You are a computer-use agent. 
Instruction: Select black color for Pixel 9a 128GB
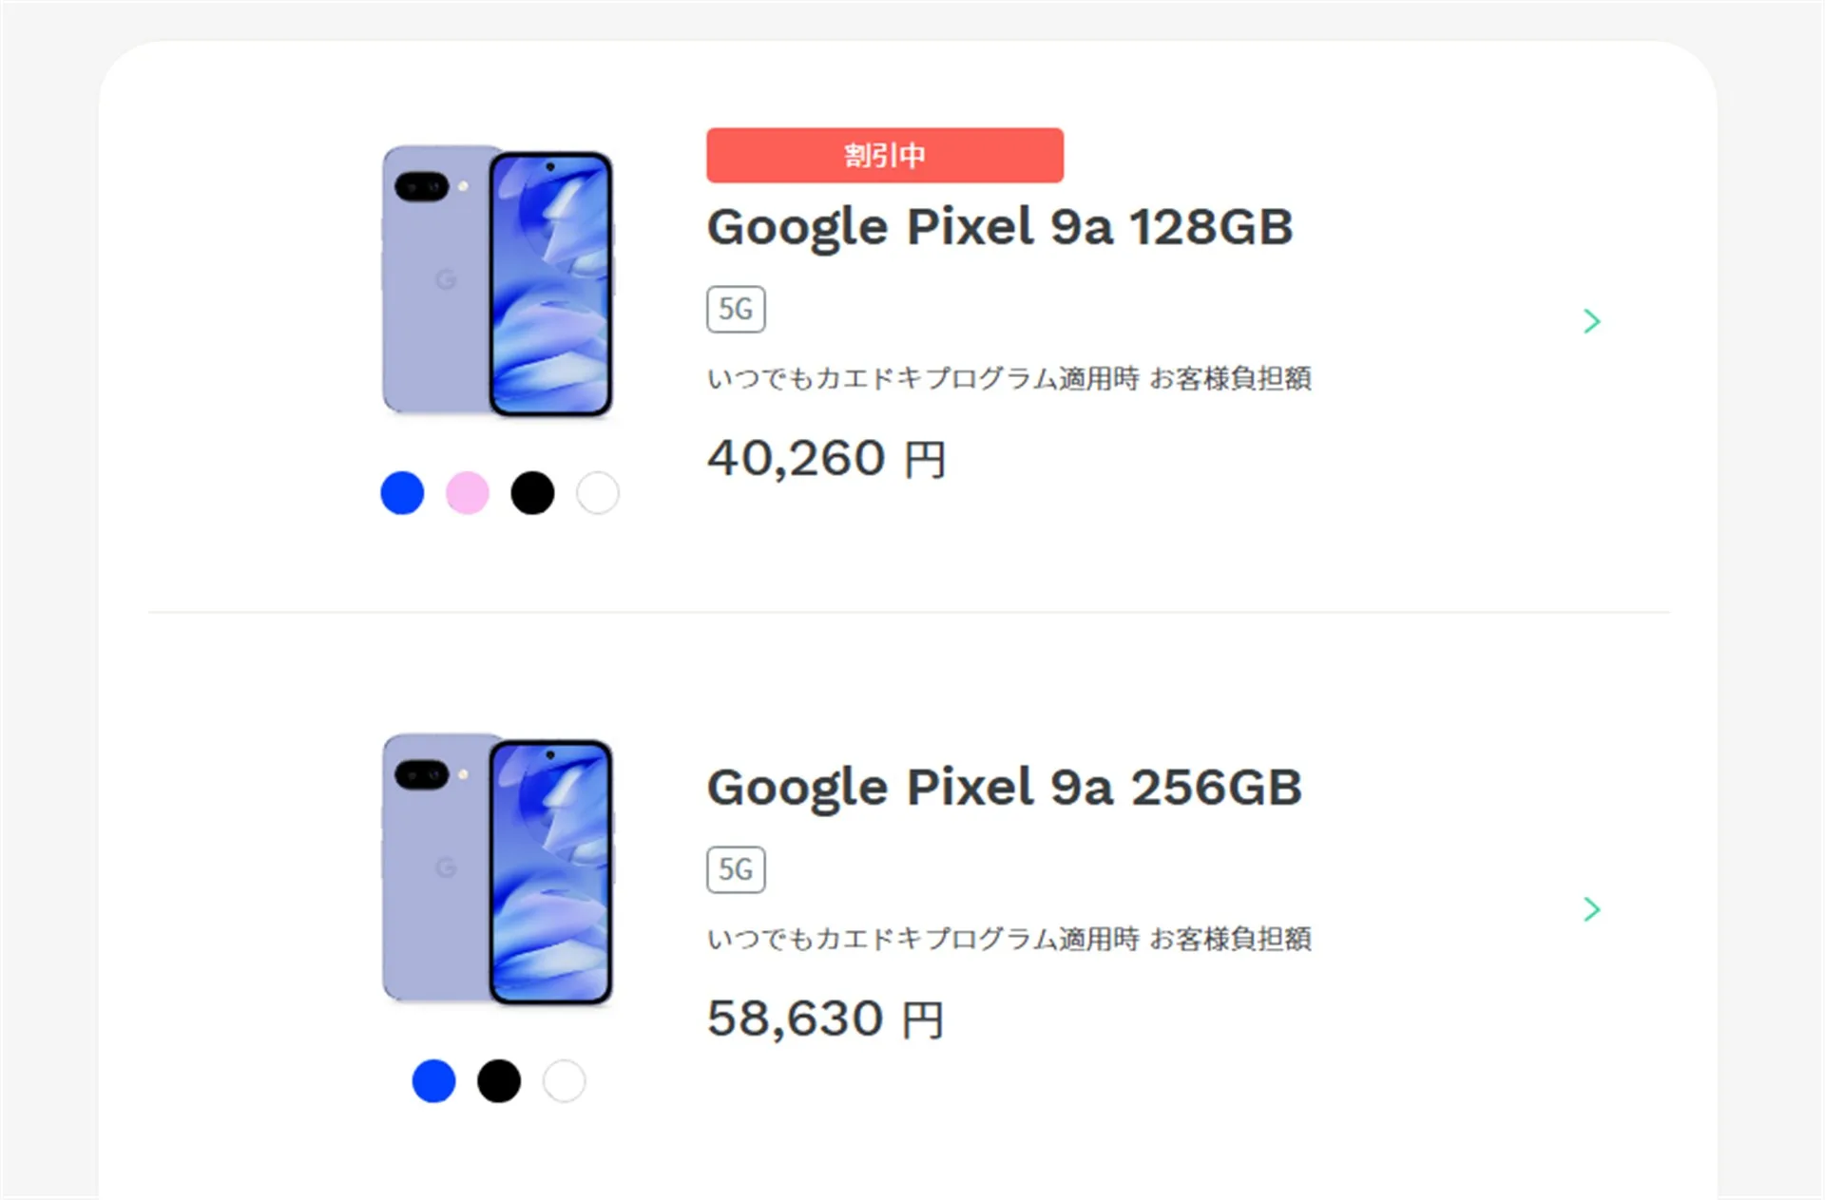[x=532, y=493]
